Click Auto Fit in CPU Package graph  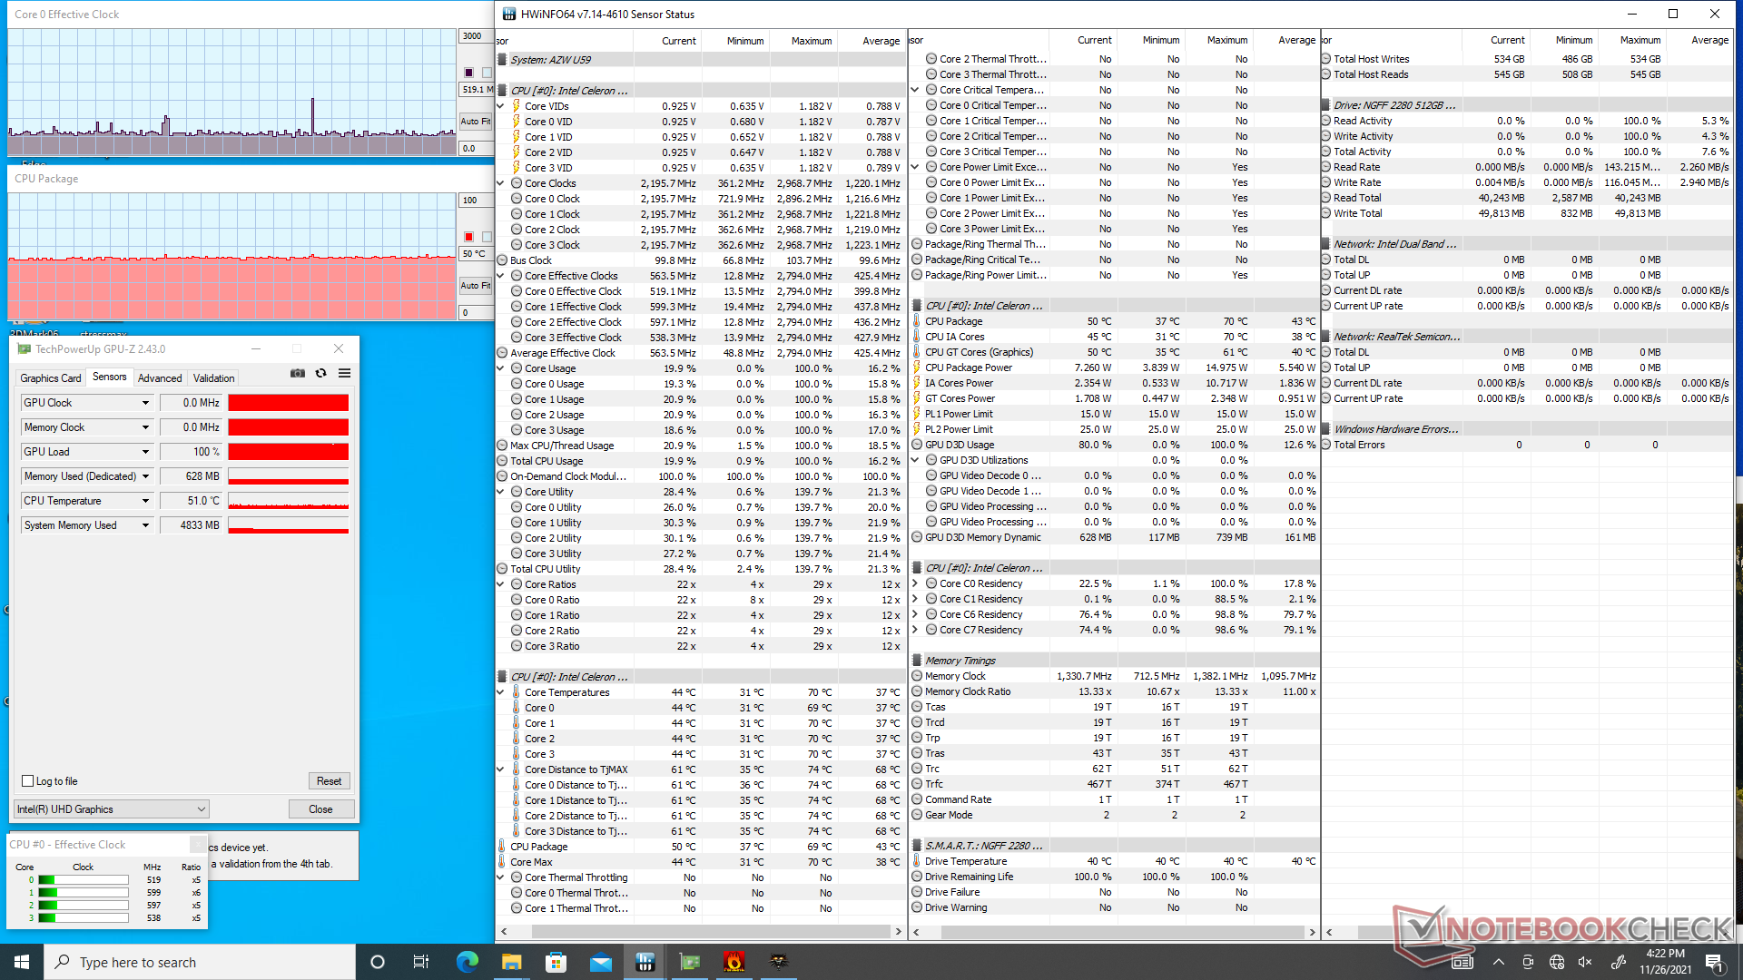(x=475, y=285)
